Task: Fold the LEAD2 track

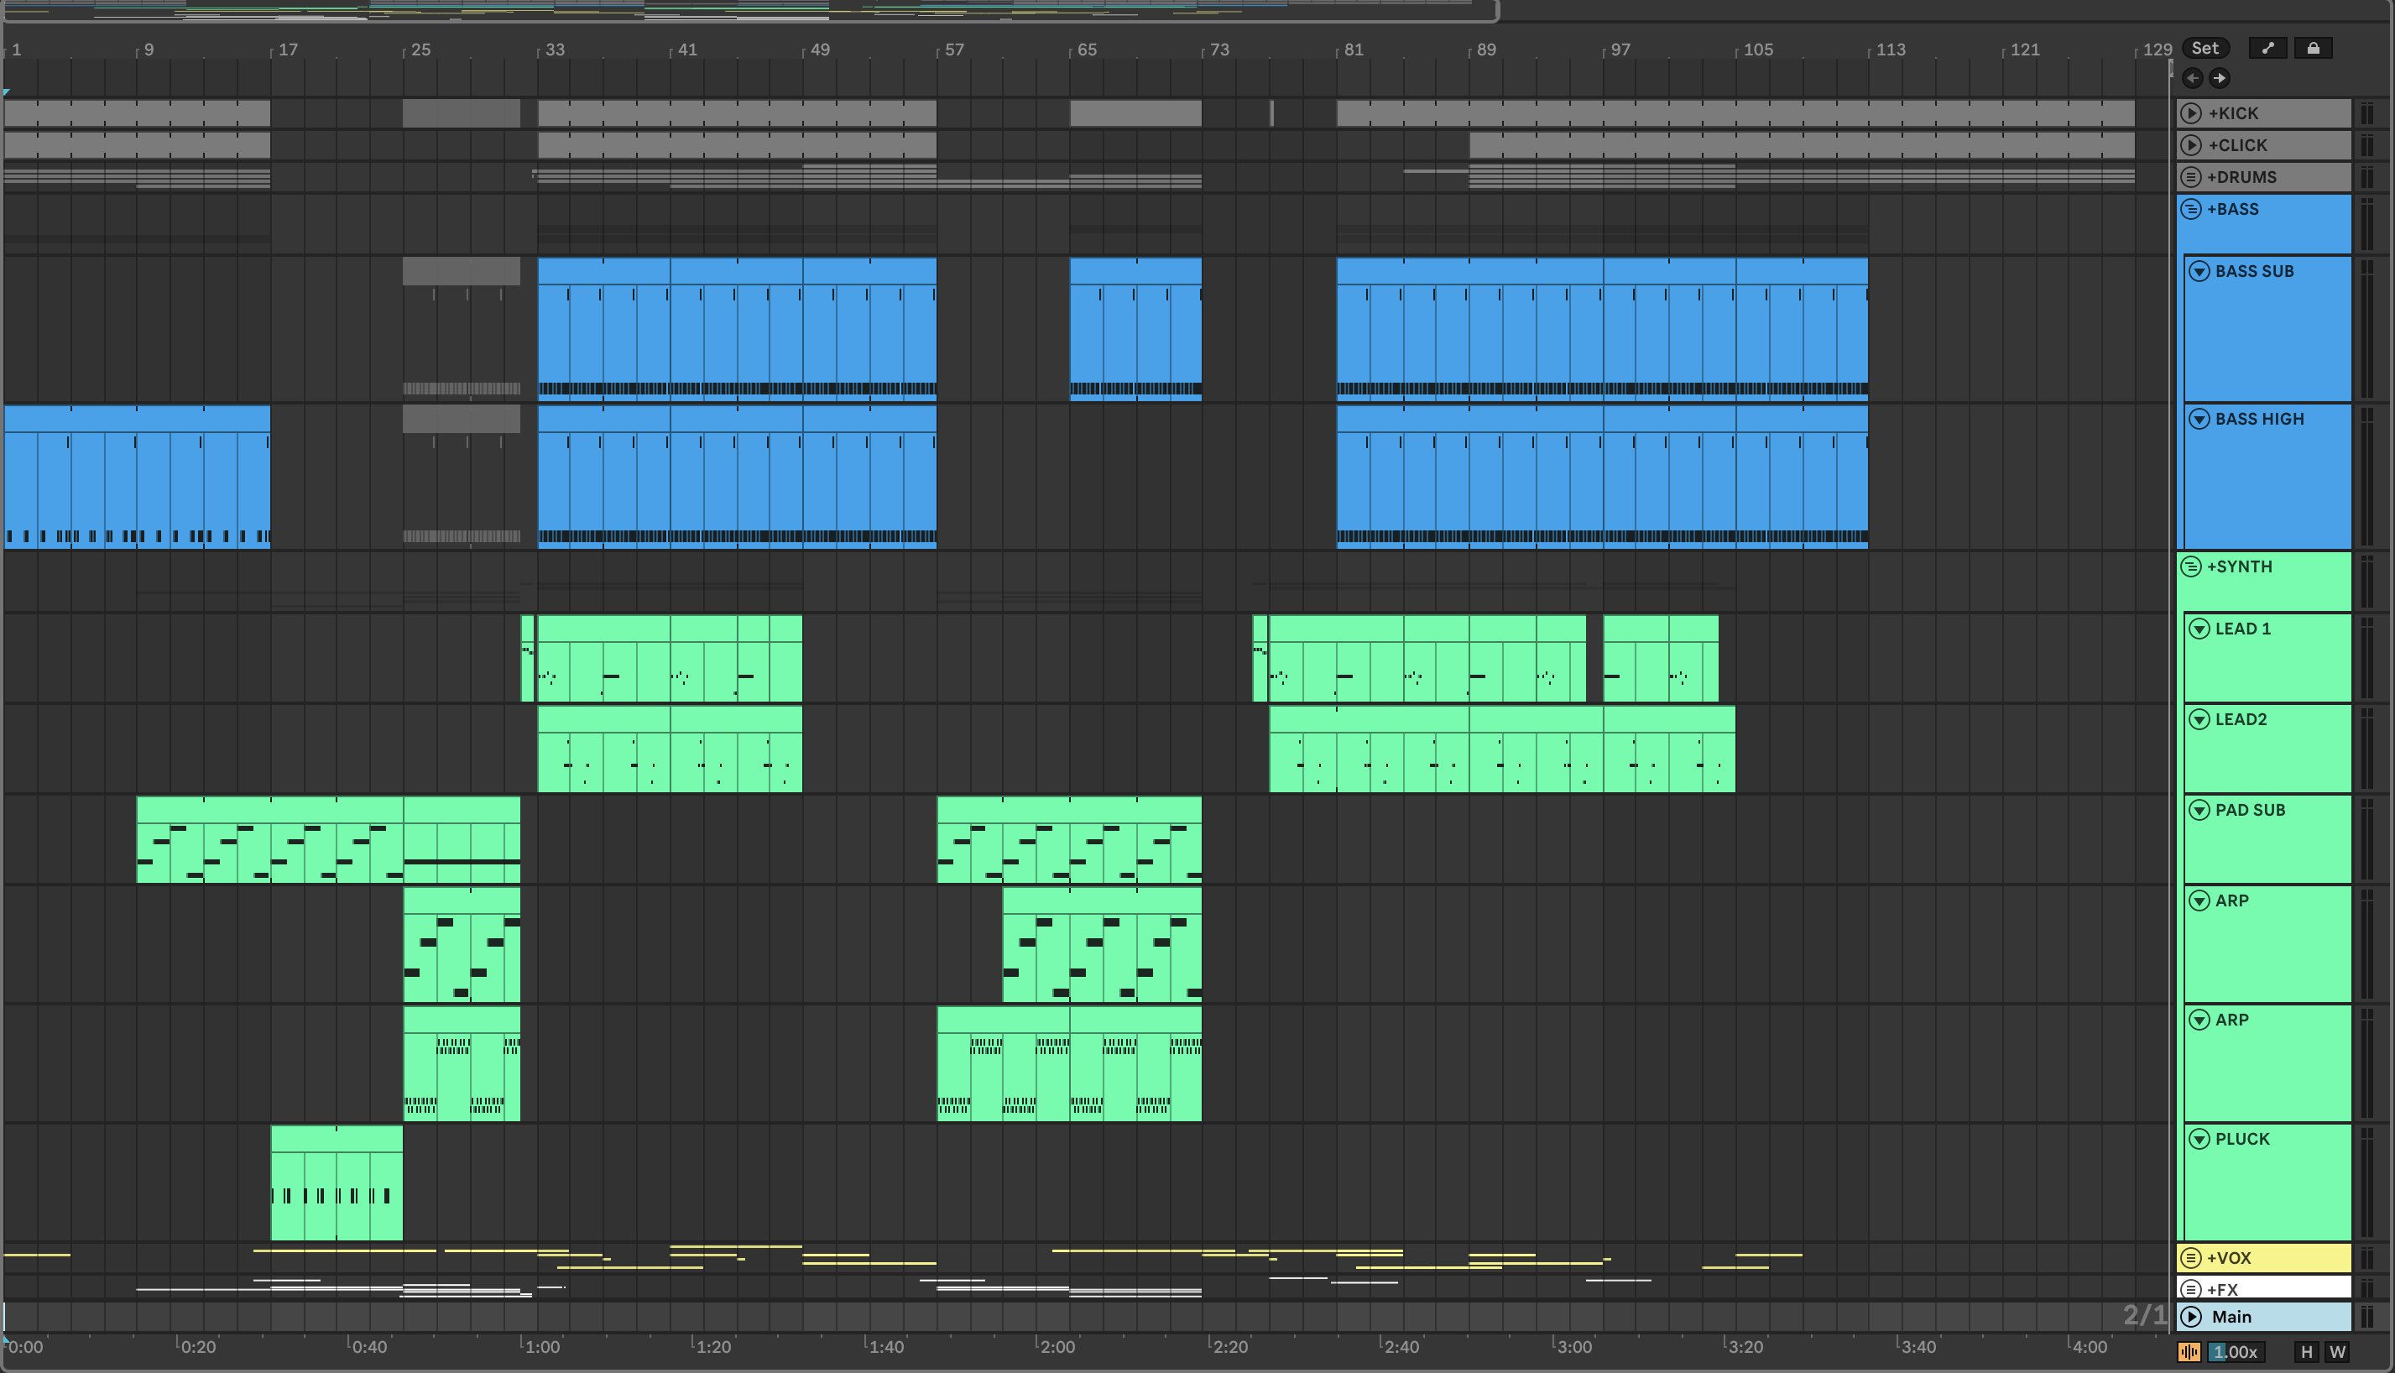Action: tap(2199, 719)
